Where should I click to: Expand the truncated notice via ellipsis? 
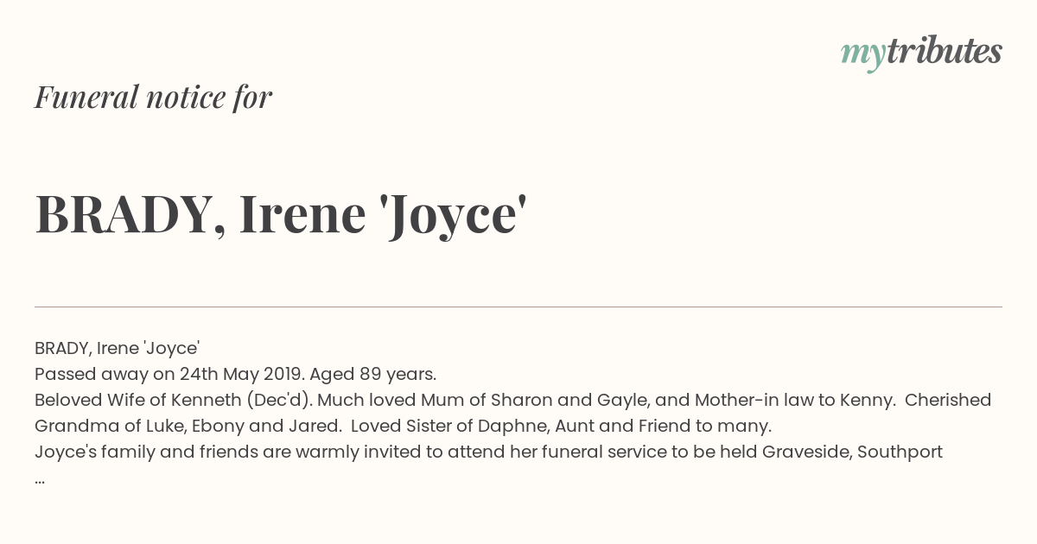pos(40,478)
